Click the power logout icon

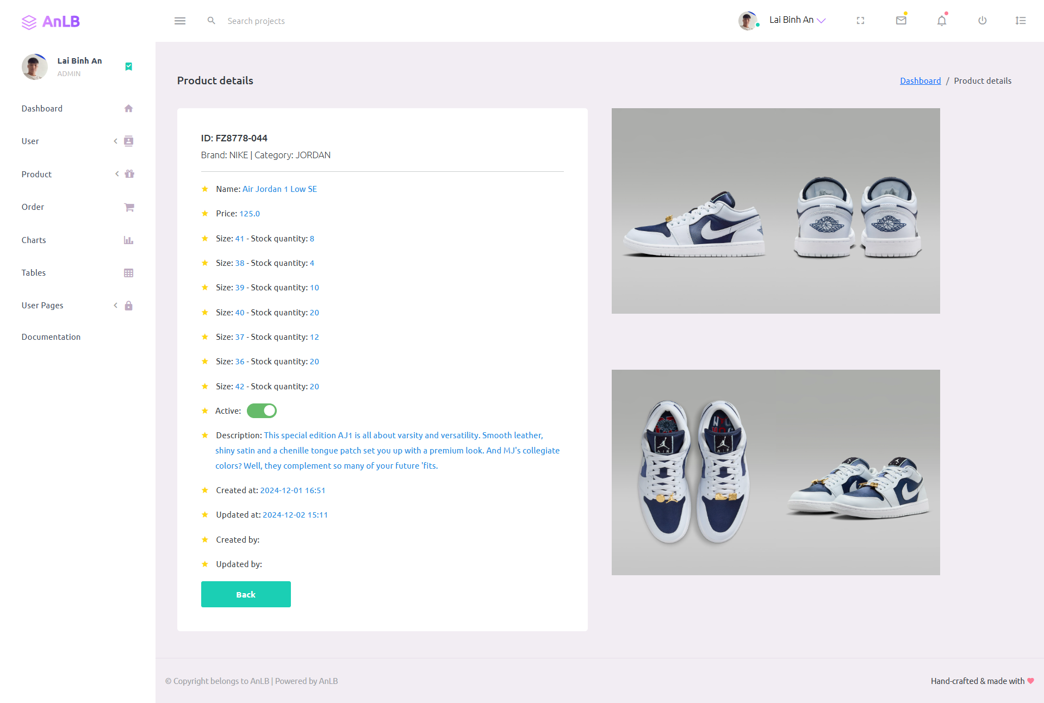(982, 21)
